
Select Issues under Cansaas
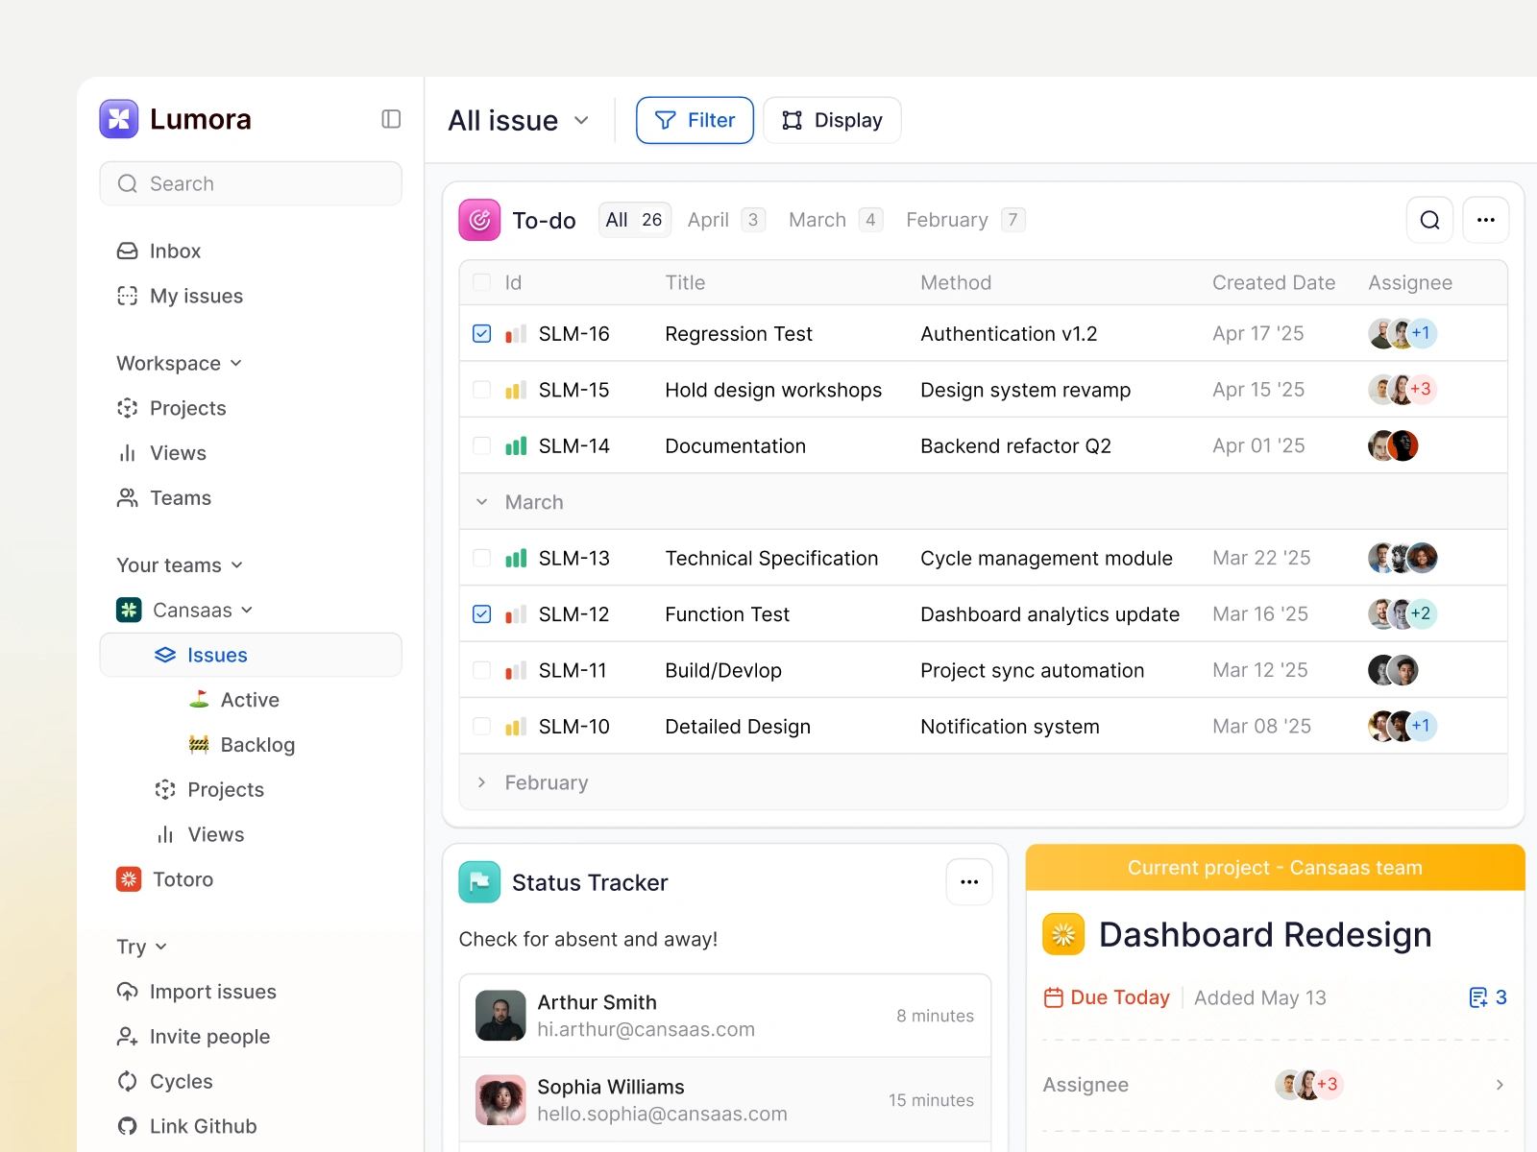pyautogui.click(x=251, y=655)
